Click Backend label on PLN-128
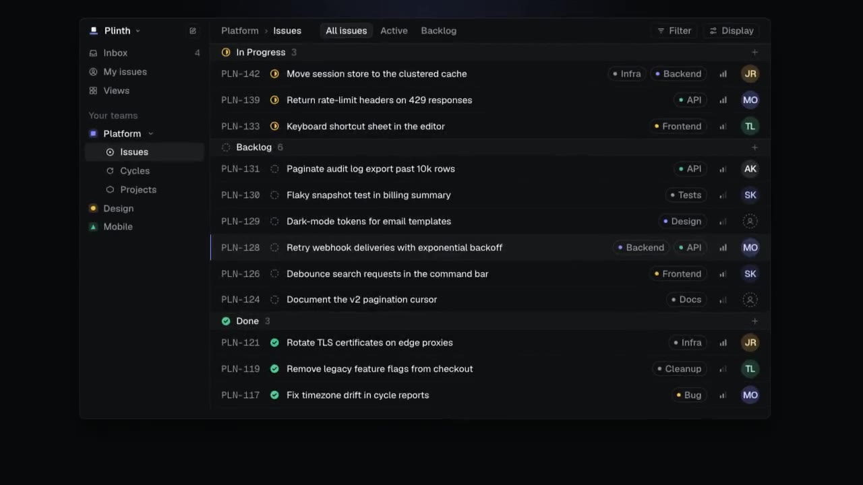The image size is (863, 485). [x=641, y=248]
